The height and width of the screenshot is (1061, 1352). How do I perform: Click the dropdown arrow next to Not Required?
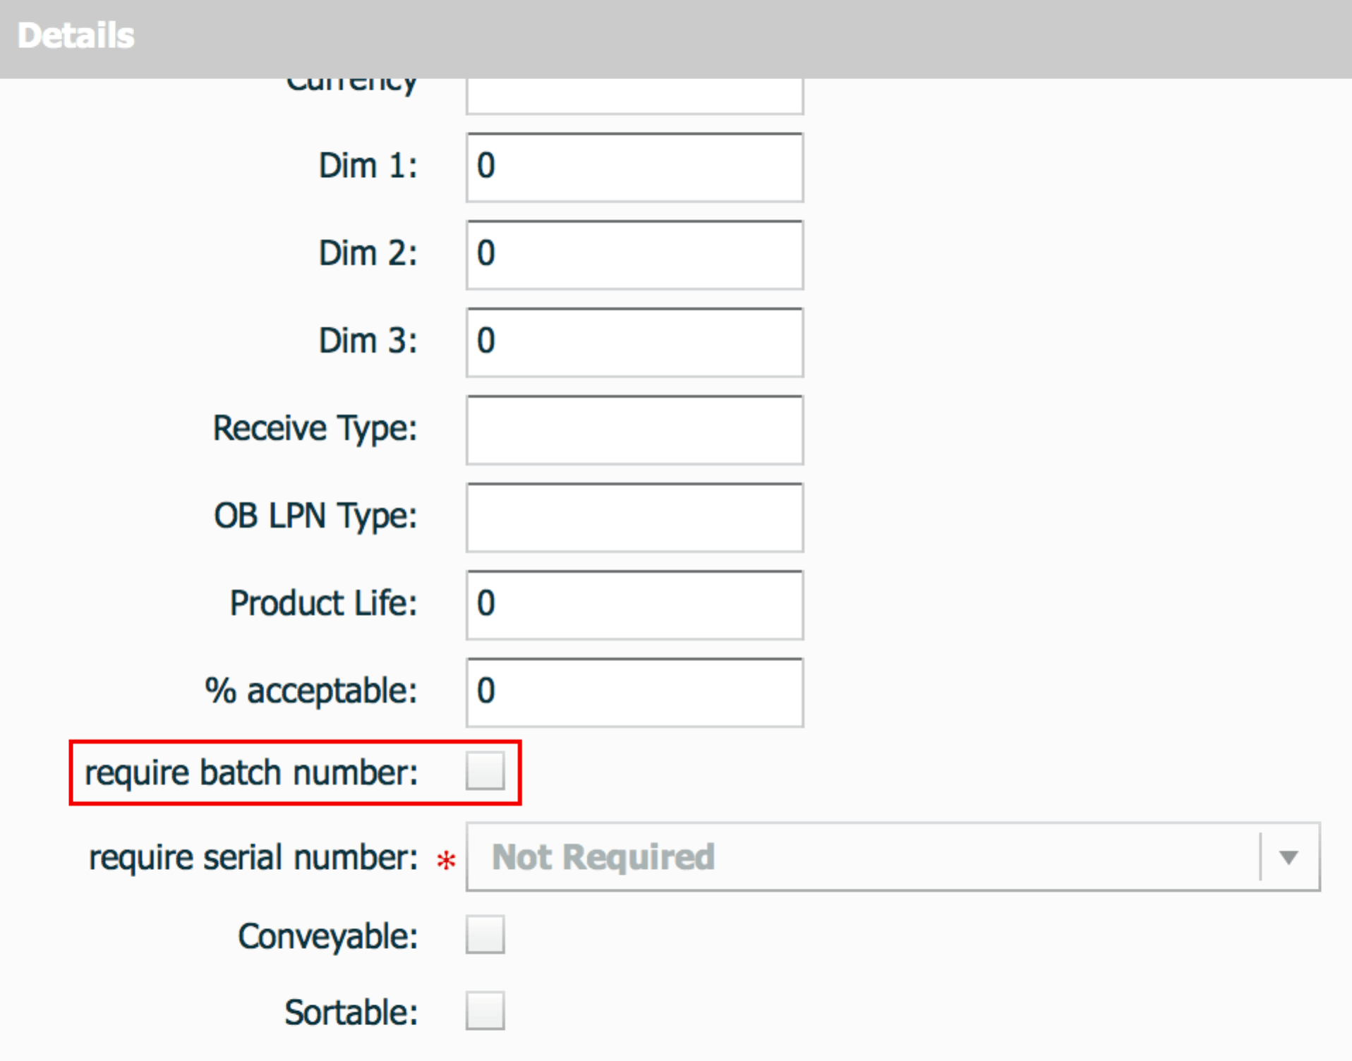[1290, 858]
